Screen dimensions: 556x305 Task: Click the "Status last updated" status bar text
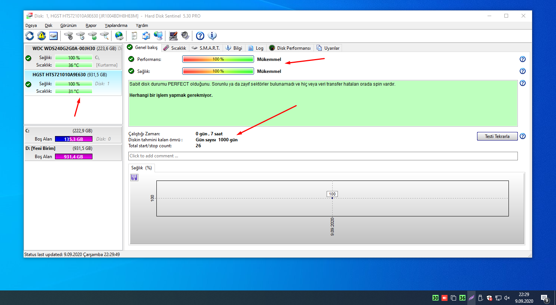(x=72, y=255)
